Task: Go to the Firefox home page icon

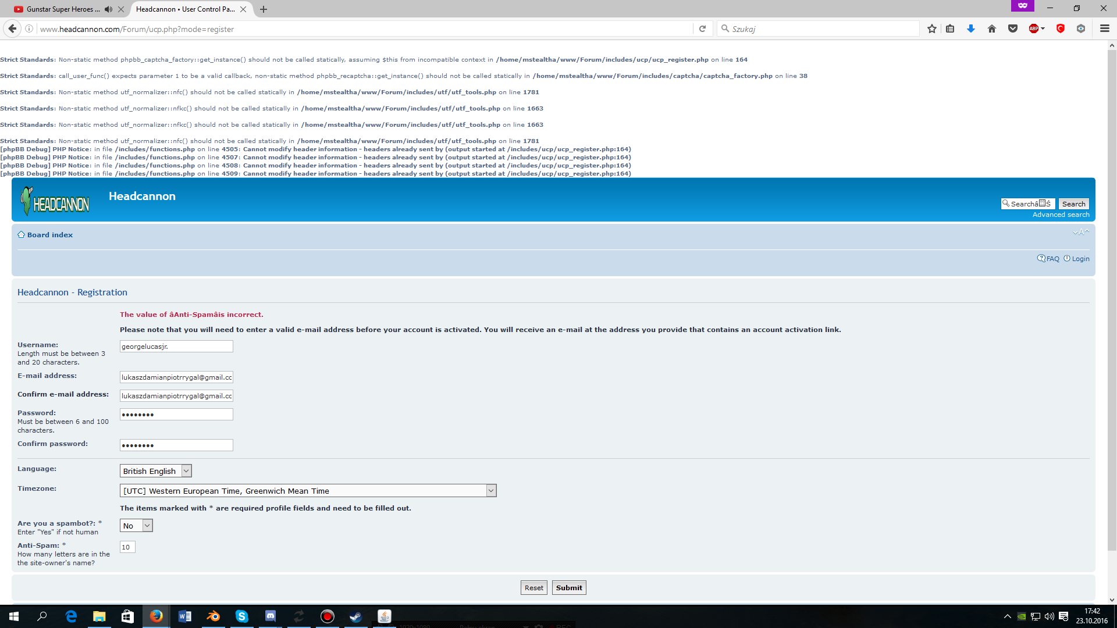Action: (x=992, y=28)
